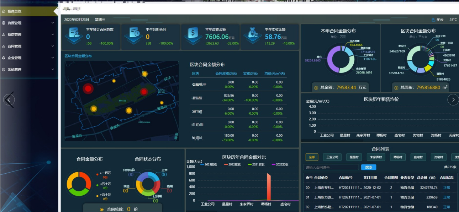Click the 本年到期合同 clock document icon
459x212 pixels.
(x=134, y=34)
